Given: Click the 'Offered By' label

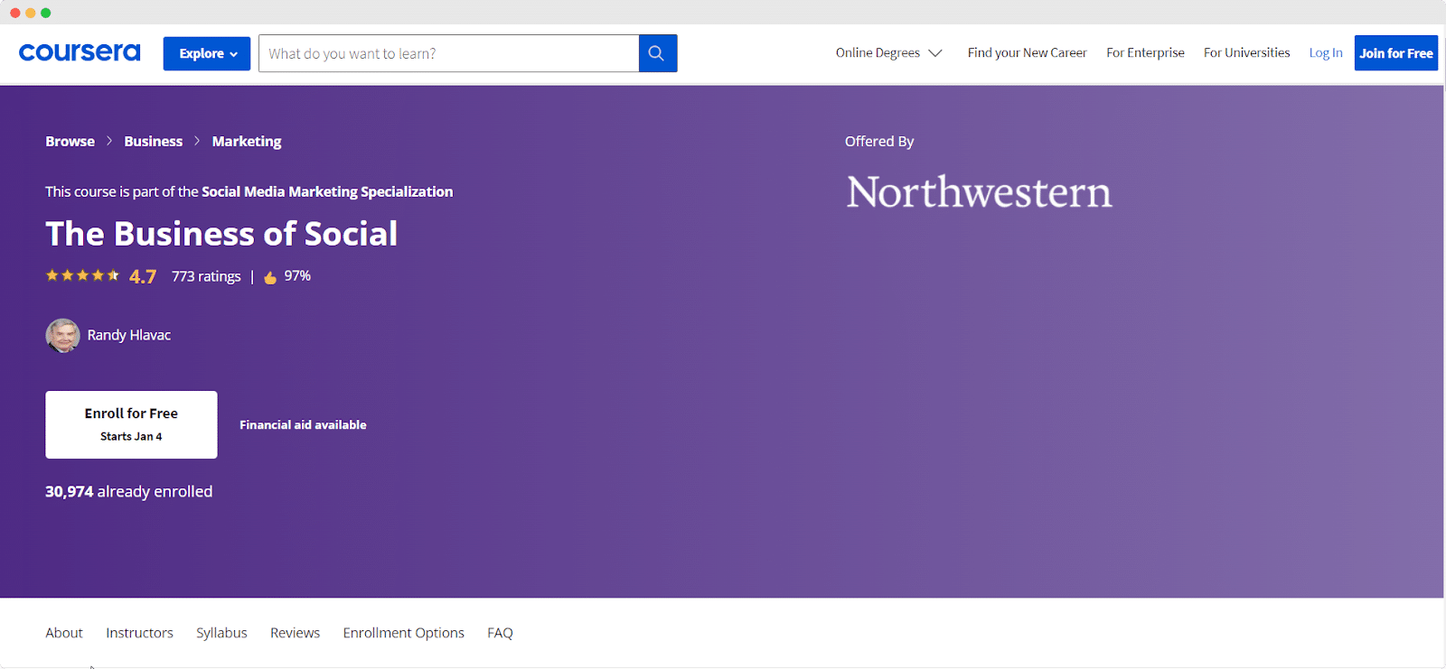Looking at the screenshot, I should (879, 141).
